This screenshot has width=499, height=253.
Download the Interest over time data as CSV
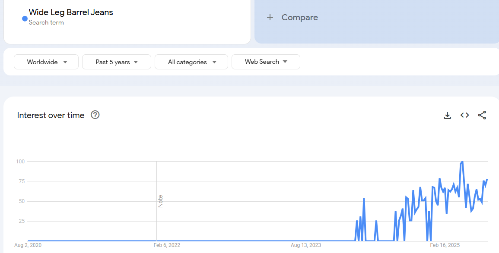coord(448,115)
